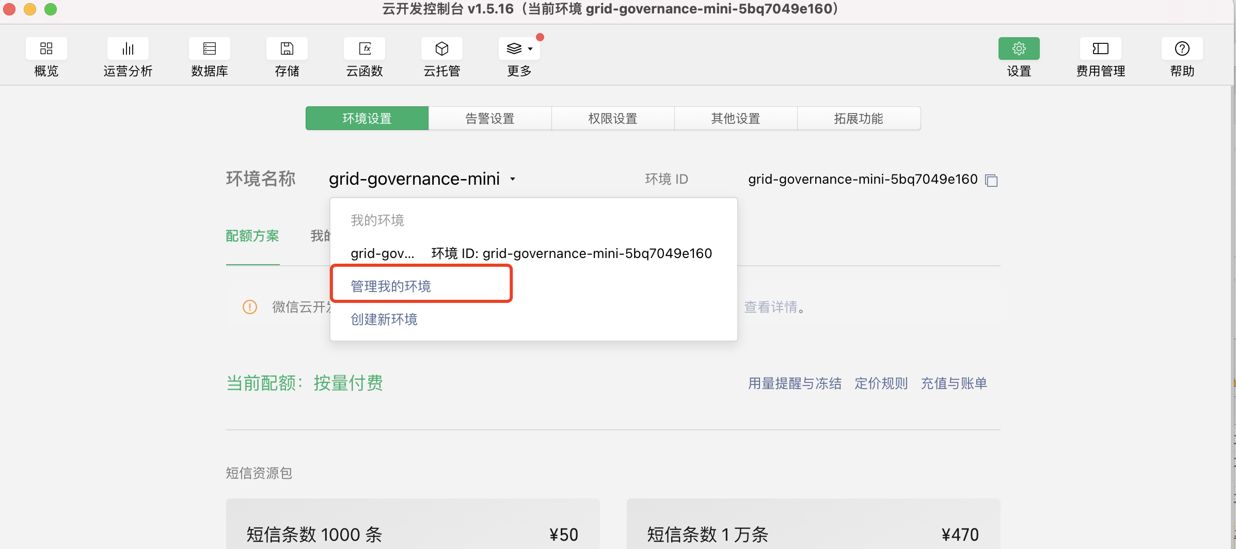Click 当前配额：按量付费 heading
This screenshot has width=1236, height=549.
[x=305, y=383]
